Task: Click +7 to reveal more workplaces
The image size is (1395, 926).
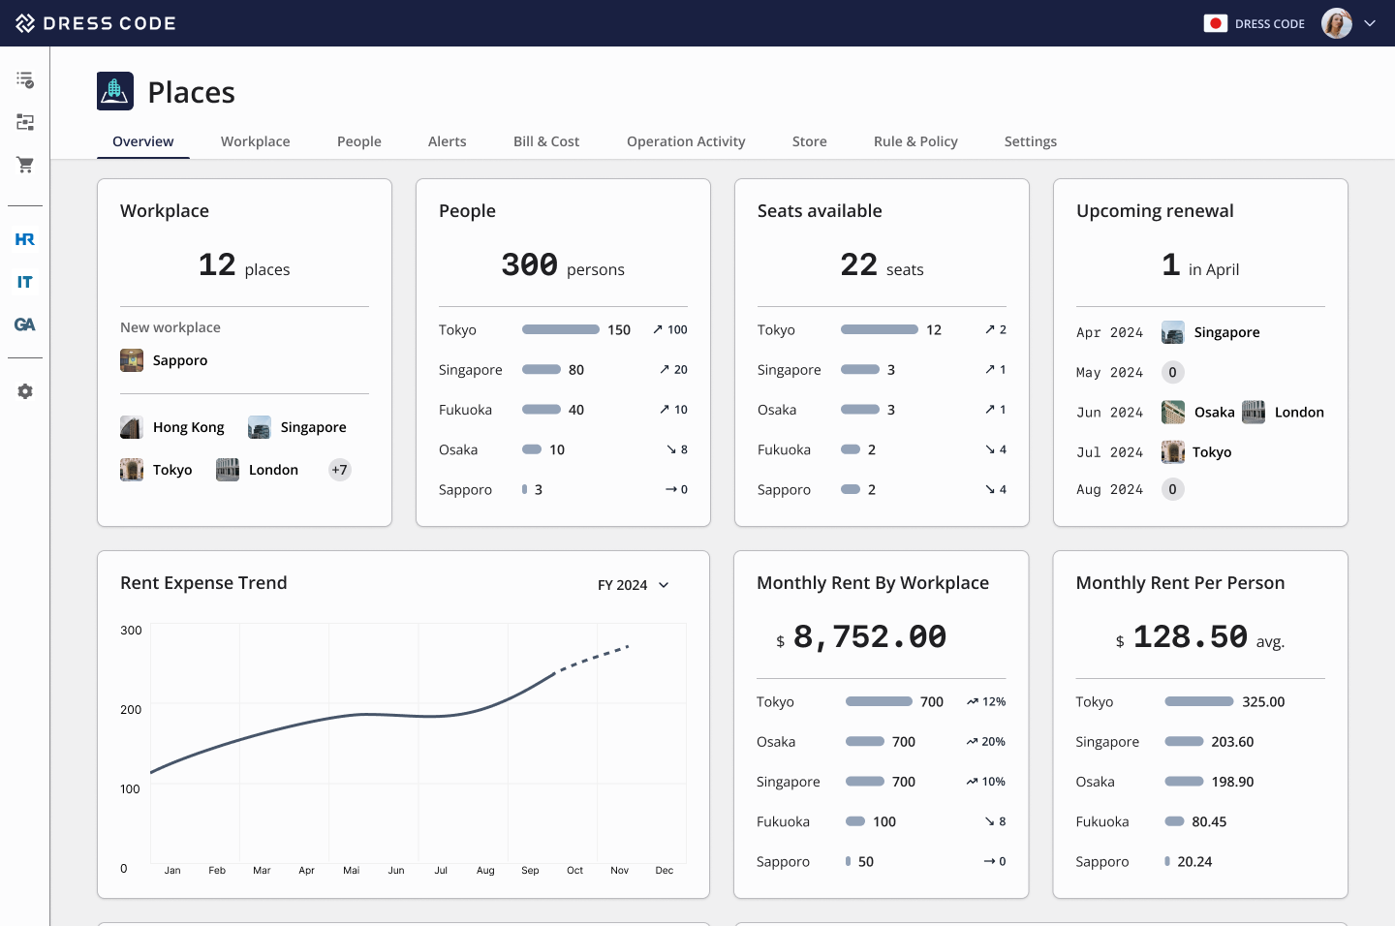Action: point(339,470)
